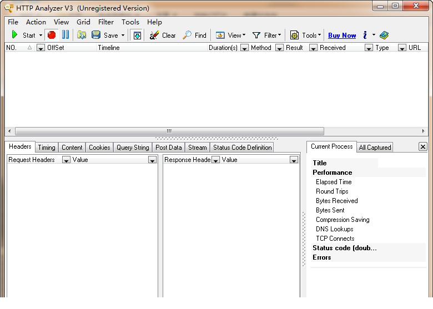
Task: Open the Grid menu
Action: click(x=83, y=22)
